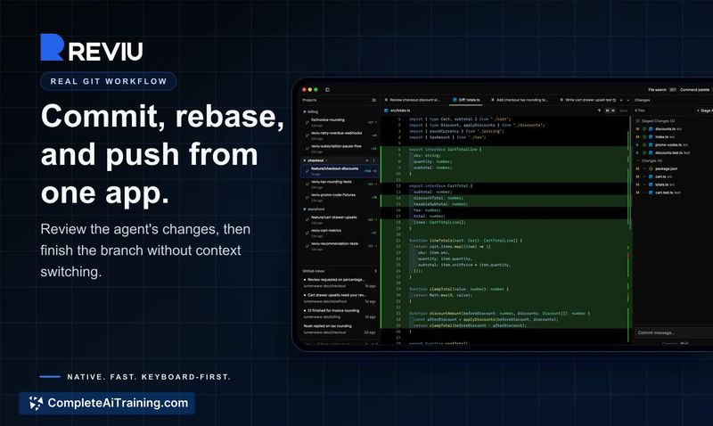This screenshot has width=713, height=426.
Task: Click the diff editor vertical scrollbar
Action: [630, 173]
